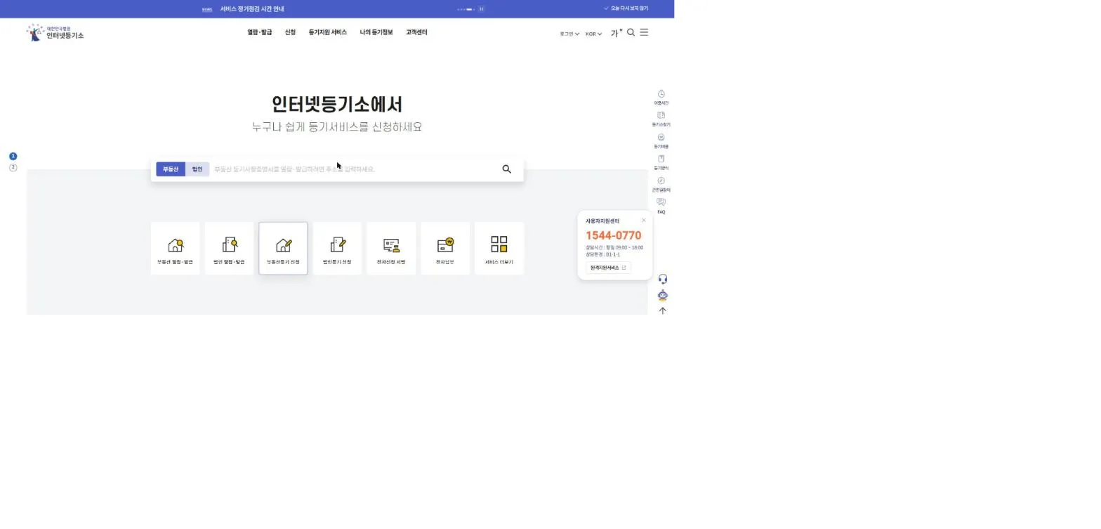Select the 부동산등기 신청 card
1101x529 pixels.
pos(283,248)
